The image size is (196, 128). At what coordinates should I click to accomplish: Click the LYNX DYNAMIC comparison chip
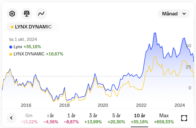pos(31,27)
